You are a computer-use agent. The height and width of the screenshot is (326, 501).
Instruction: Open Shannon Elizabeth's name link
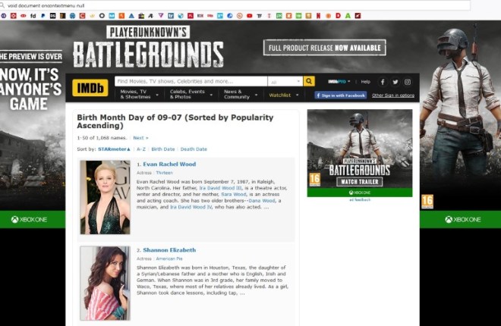tap(169, 250)
